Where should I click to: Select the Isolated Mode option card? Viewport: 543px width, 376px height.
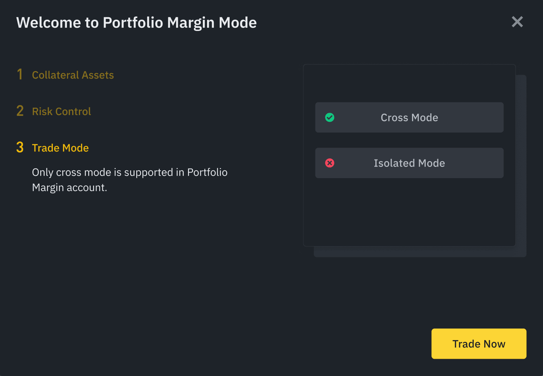[409, 163]
